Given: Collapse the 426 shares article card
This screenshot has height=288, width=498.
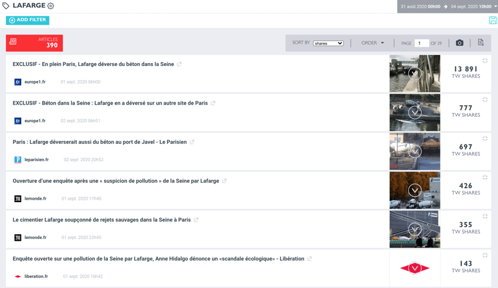Looking at the screenshot, I should [x=485, y=178].
